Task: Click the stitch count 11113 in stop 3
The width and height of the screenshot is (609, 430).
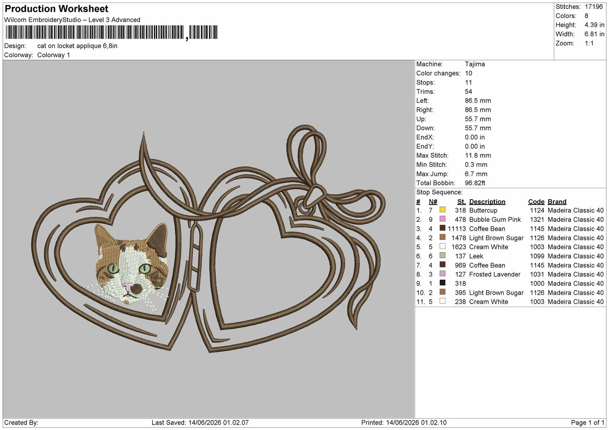Action: 457,229
